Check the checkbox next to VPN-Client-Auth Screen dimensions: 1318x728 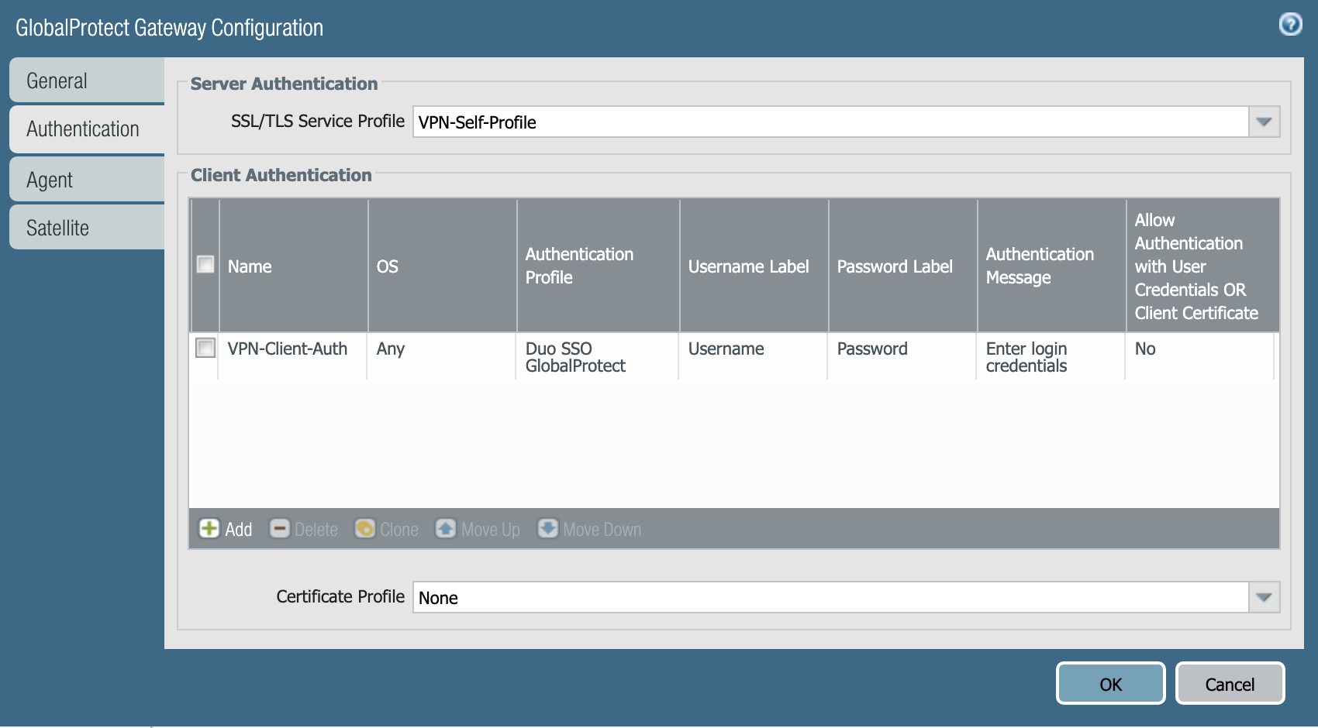(x=205, y=349)
